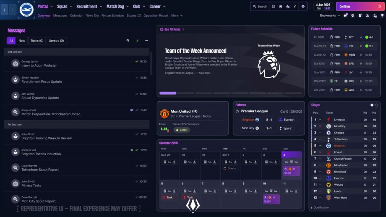Screen dimensions: 386x217
Task: Click the Continue button
Action: (360, 6)
